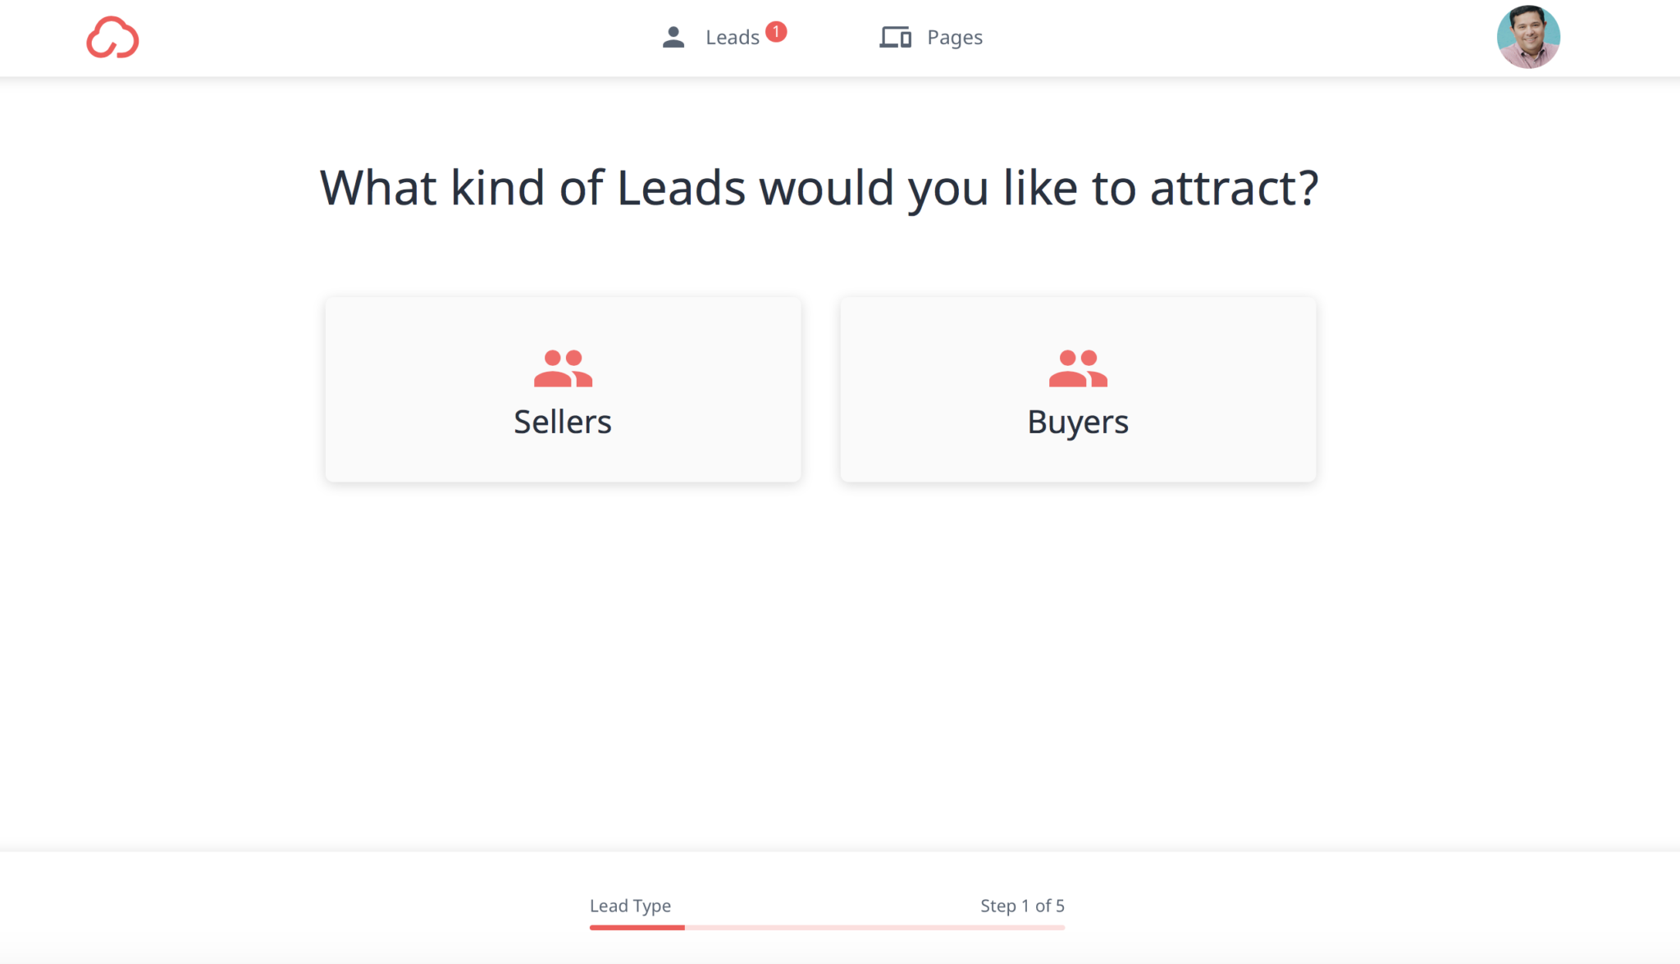Click the unfilled light progress bar portion
Screen dimensions: 1680x964
(x=875, y=927)
